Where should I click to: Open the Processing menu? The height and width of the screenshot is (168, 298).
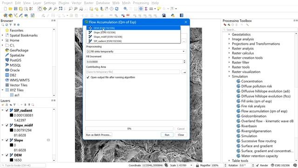click(141, 3)
